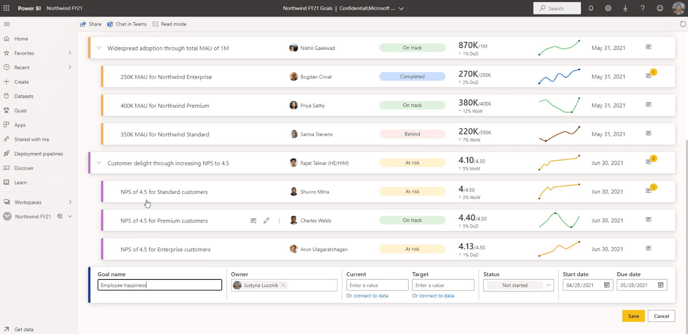This screenshot has width=688, height=334.
Task: Click the Target value input field
Action: point(443,285)
